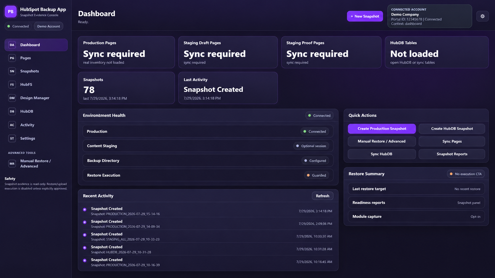Click the Demo Account pill
Image resolution: width=495 pixels, height=278 pixels.
[49, 26]
